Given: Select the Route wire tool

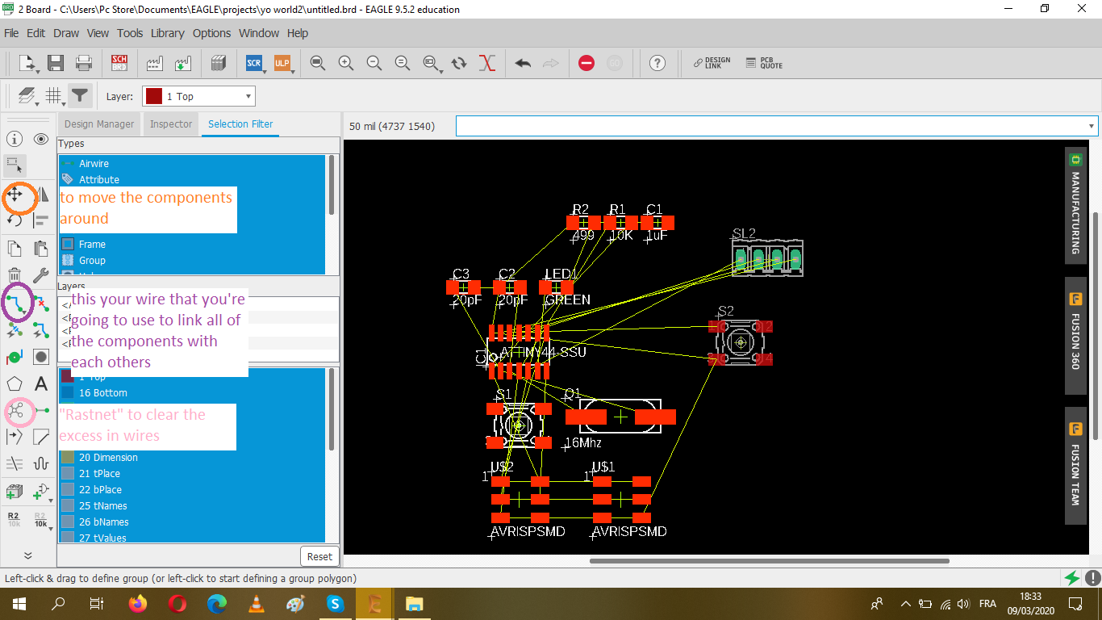Looking at the screenshot, I should coord(15,304).
